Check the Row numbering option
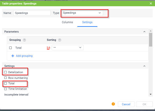155x111 pixels. tap(6, 78)
